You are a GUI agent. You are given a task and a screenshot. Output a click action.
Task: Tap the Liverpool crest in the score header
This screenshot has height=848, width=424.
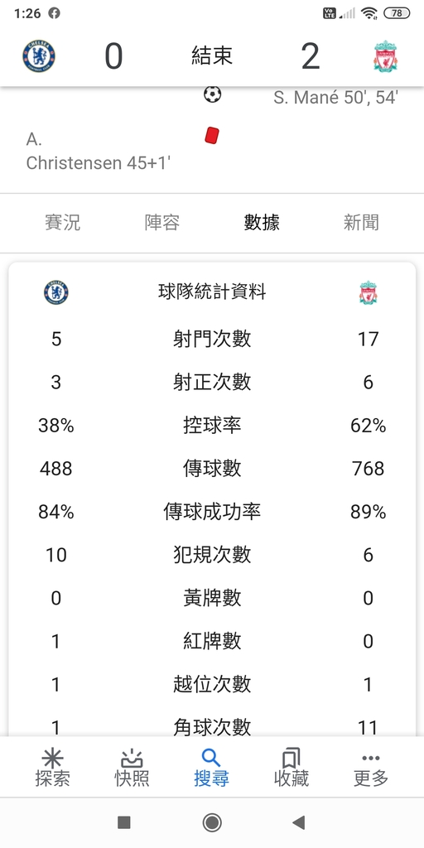coord(386,55)
